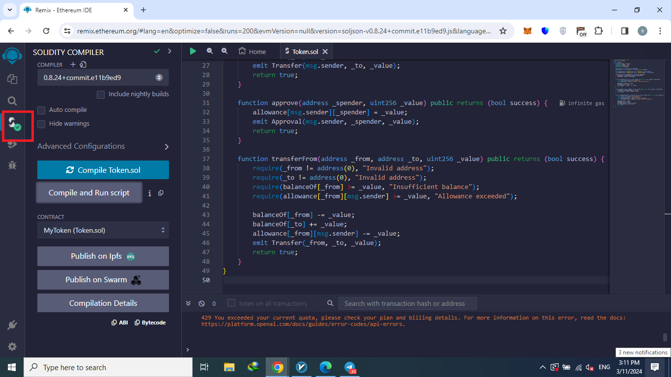Expand Advanced Configurations section
The width and height of the screenshot is (671, 377).
(103, 146)
